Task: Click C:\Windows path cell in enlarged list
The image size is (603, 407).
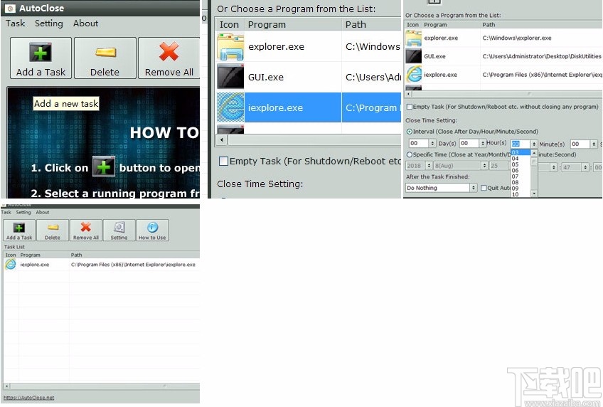Action: point(372,46)
